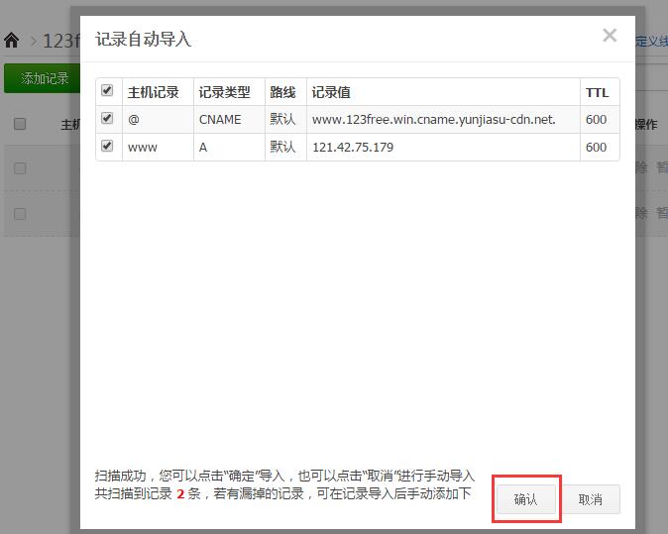Screen dimensions: 668x534
Task: Select the yunjiasu-cdn.net record value cell
Action: pyautogui.click(x=433, y=120)
